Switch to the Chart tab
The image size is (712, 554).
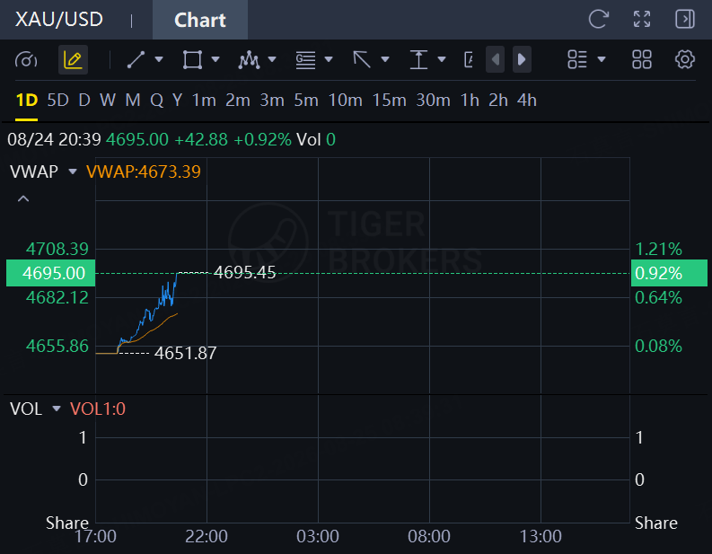[200, 20]
